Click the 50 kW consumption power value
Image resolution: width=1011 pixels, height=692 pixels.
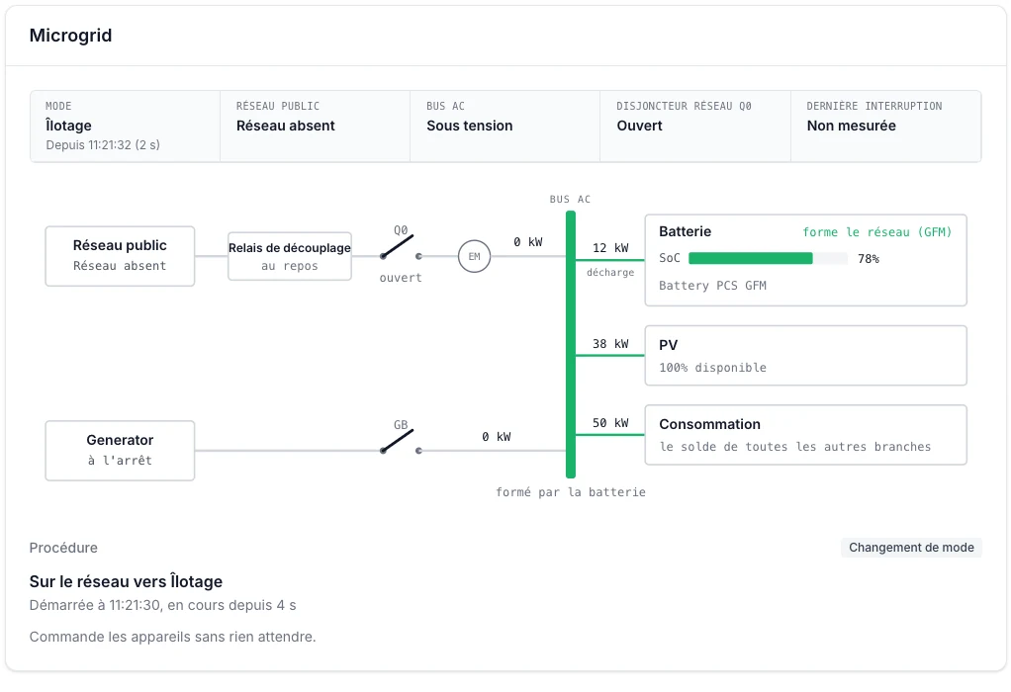coord(610,423)
